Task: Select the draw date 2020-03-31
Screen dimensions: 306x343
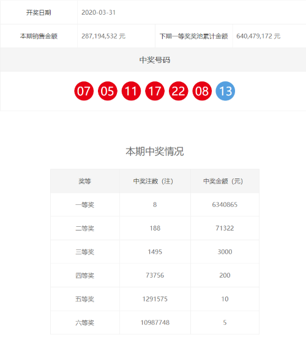Action: [99, 12]
